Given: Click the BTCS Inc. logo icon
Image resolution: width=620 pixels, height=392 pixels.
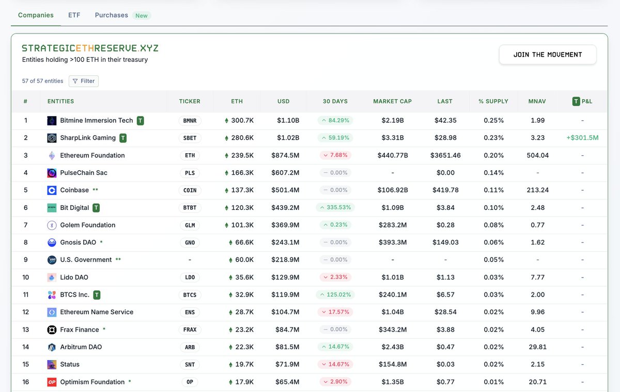Looking at the screenshot, I should 52,295.
